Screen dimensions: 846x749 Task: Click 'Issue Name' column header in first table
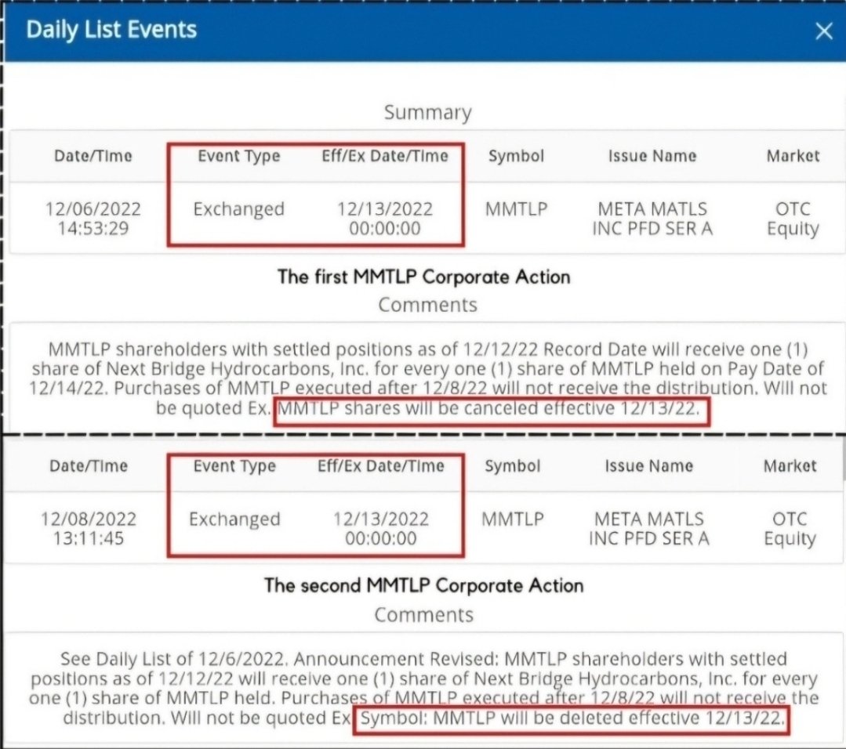(652, 157)
